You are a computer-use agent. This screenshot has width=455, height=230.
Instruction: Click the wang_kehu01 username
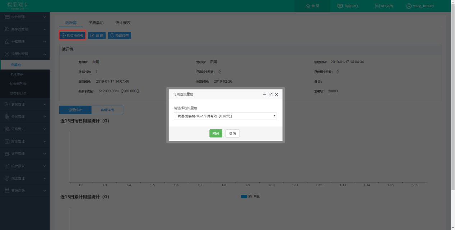tap(423, 6)
